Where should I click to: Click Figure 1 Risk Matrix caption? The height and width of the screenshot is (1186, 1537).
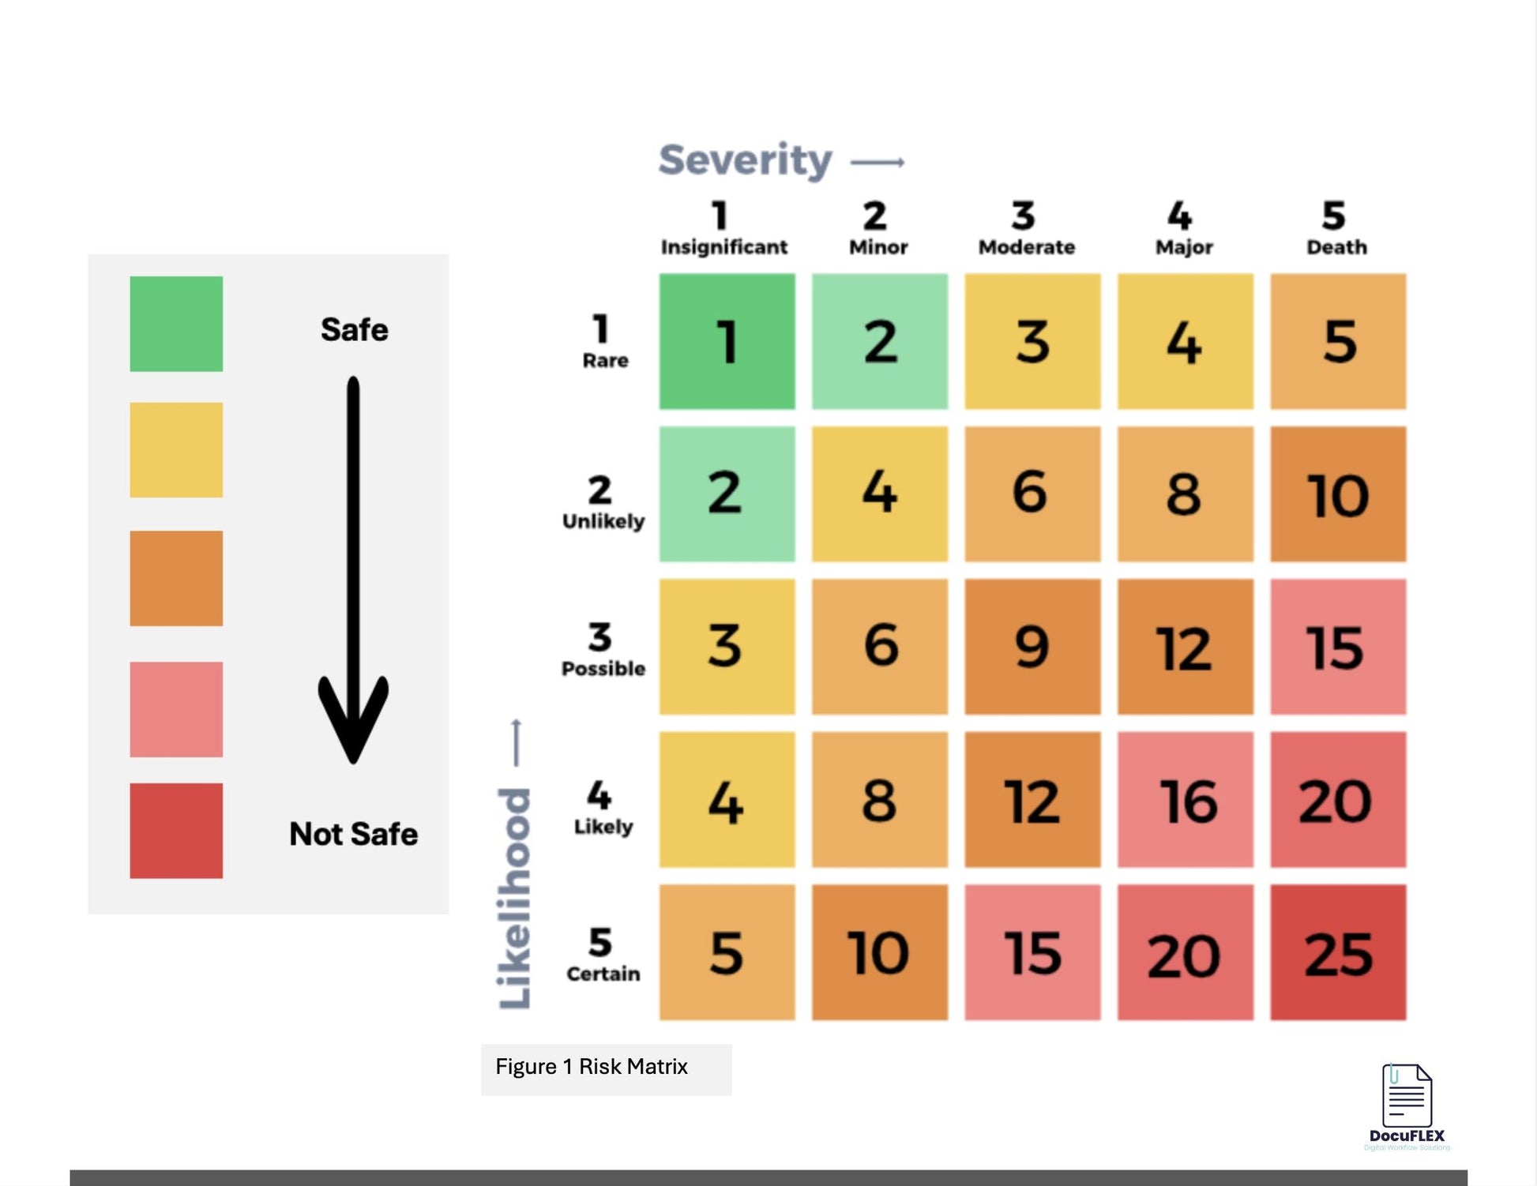coord(593,1067)
